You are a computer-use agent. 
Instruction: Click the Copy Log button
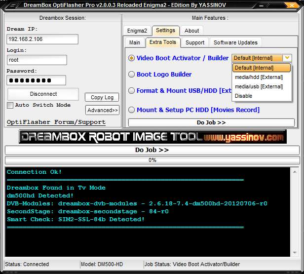[102, 97]
